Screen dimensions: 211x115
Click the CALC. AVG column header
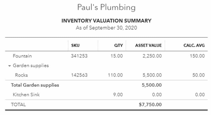point(194,45)
